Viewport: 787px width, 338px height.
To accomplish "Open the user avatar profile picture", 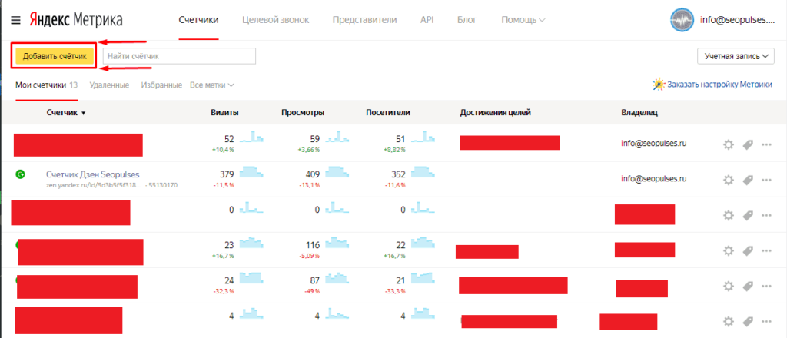I will pos(682,20).
